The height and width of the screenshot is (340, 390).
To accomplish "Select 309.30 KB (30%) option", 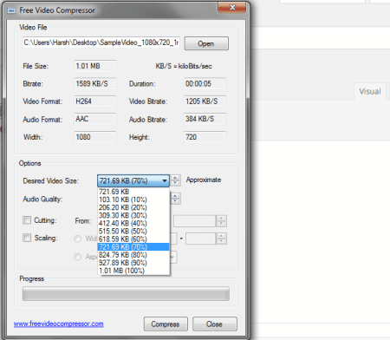I will click(133, 215).
